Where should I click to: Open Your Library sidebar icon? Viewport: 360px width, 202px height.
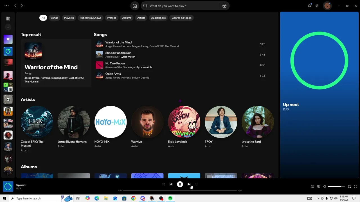8,19
